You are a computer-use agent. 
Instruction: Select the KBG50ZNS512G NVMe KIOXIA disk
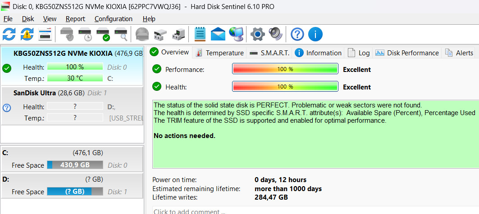point(63,53)
